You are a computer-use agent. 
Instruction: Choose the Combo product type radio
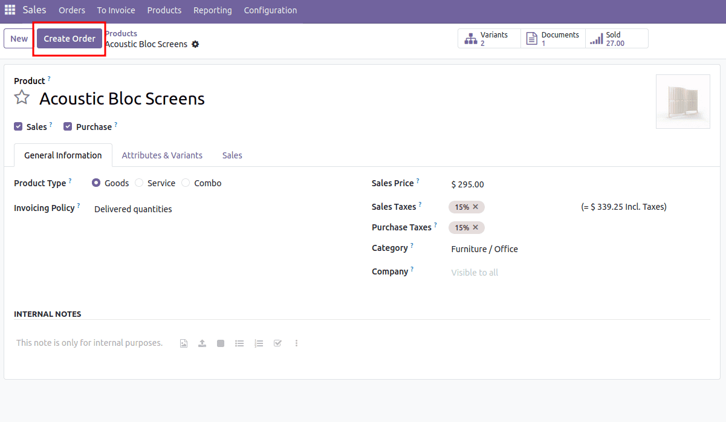186,183
